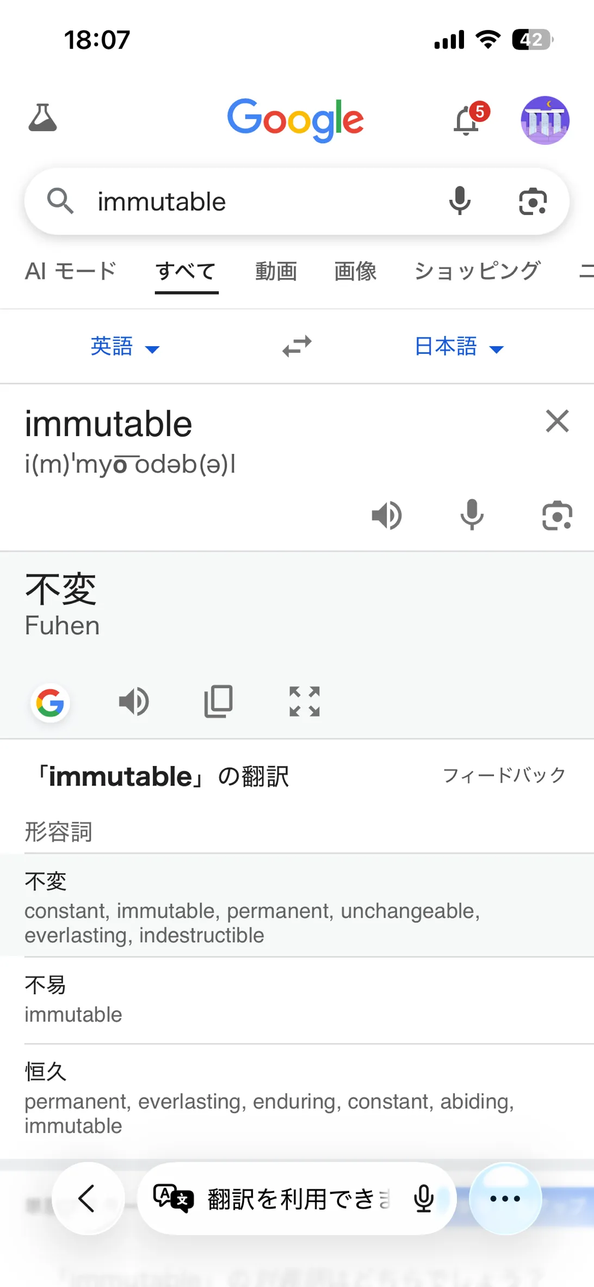Open target language 日本語 dropdown
The width and height of the screenshot is (594, 1287).
[x=460, y=346]
